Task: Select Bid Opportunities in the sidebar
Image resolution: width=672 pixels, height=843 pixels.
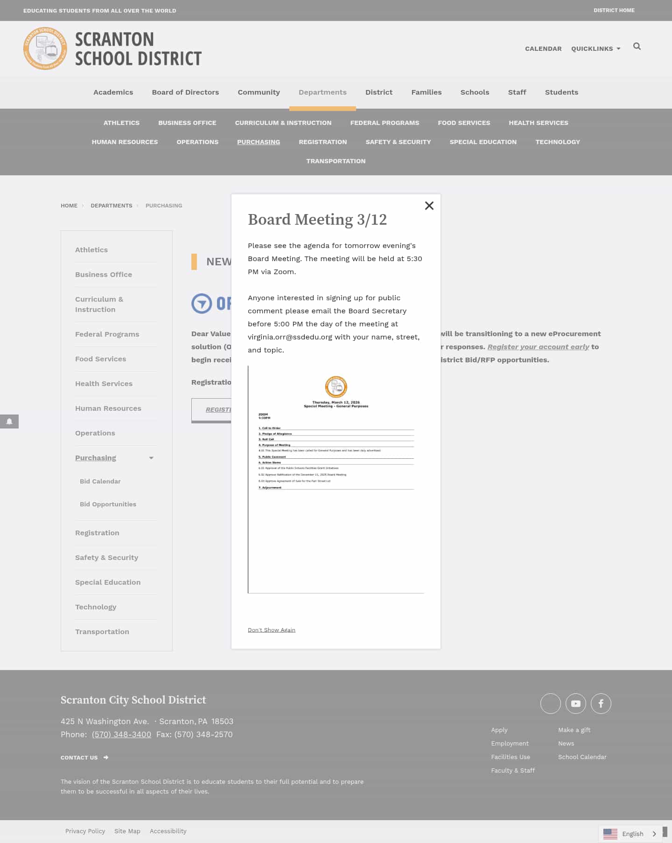Action: [108, 504]
